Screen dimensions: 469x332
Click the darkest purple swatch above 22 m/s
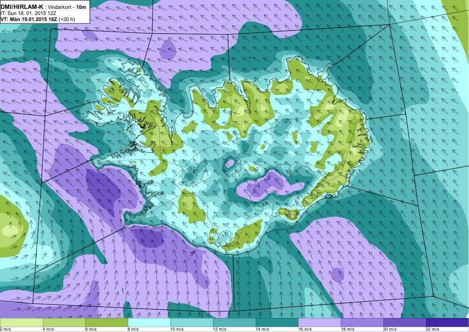coord(447,323)
